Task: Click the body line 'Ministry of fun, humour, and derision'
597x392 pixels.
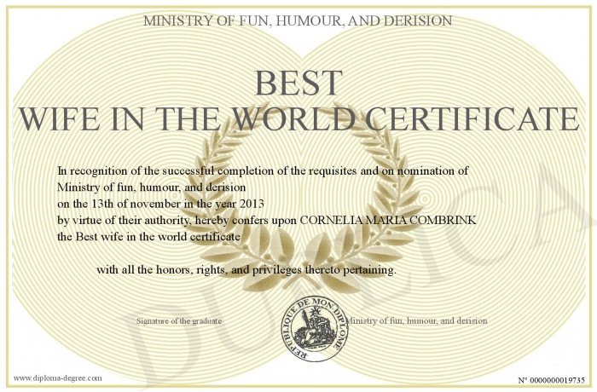Action: (x=152, y=187)
